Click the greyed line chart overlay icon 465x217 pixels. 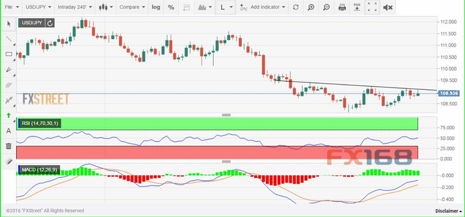click(x=187, y=7)
